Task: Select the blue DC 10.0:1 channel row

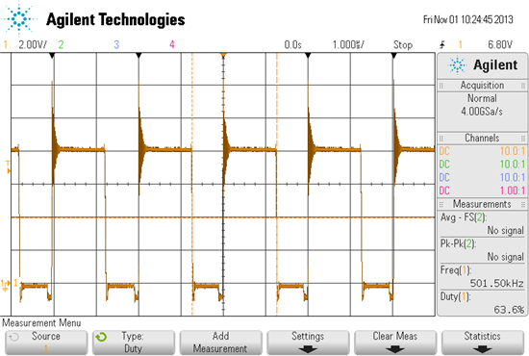Action: coord(483,177)
